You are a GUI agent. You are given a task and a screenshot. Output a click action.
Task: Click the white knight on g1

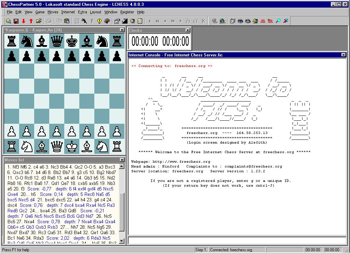click(102, 146)
